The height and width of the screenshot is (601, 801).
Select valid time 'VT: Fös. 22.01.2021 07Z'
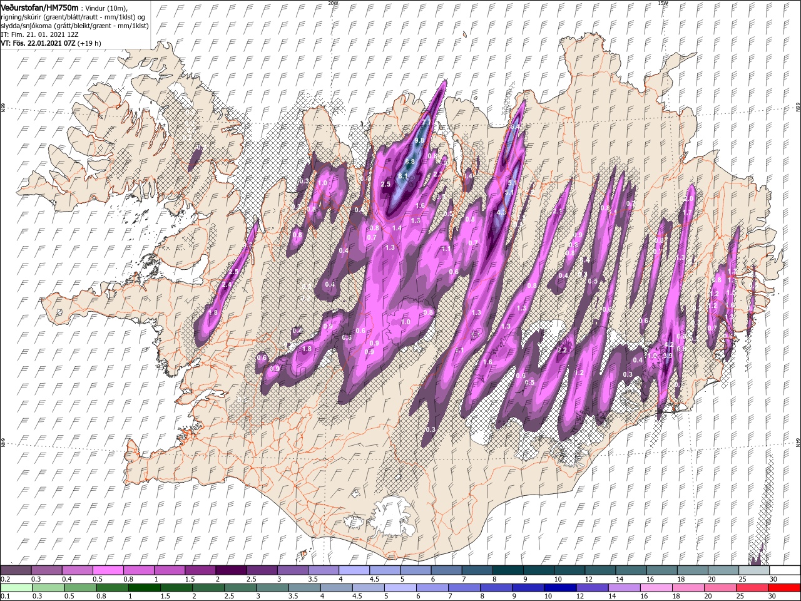38,43
